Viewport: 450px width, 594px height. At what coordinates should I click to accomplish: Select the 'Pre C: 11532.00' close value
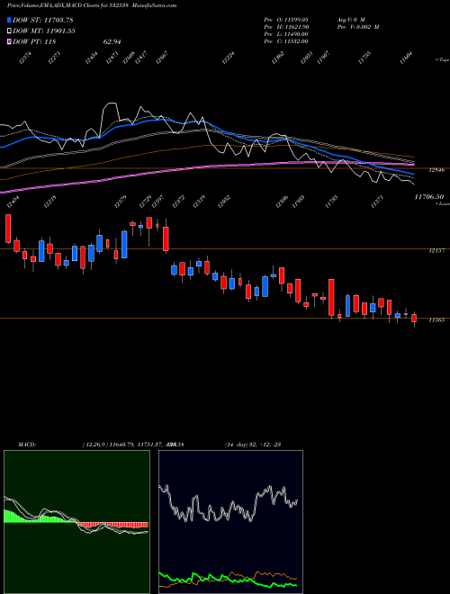click(286, 41)
